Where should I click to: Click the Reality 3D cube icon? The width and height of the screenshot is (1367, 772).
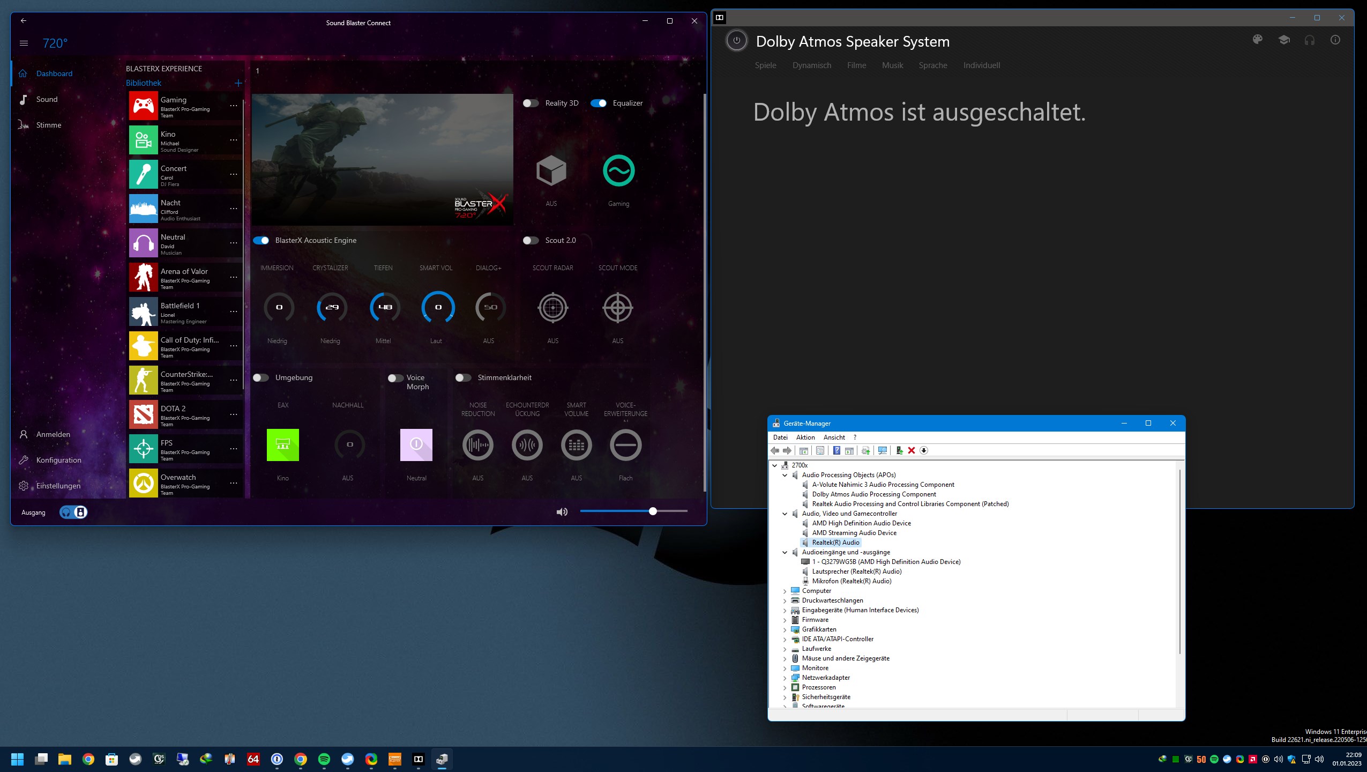(551, 171)
